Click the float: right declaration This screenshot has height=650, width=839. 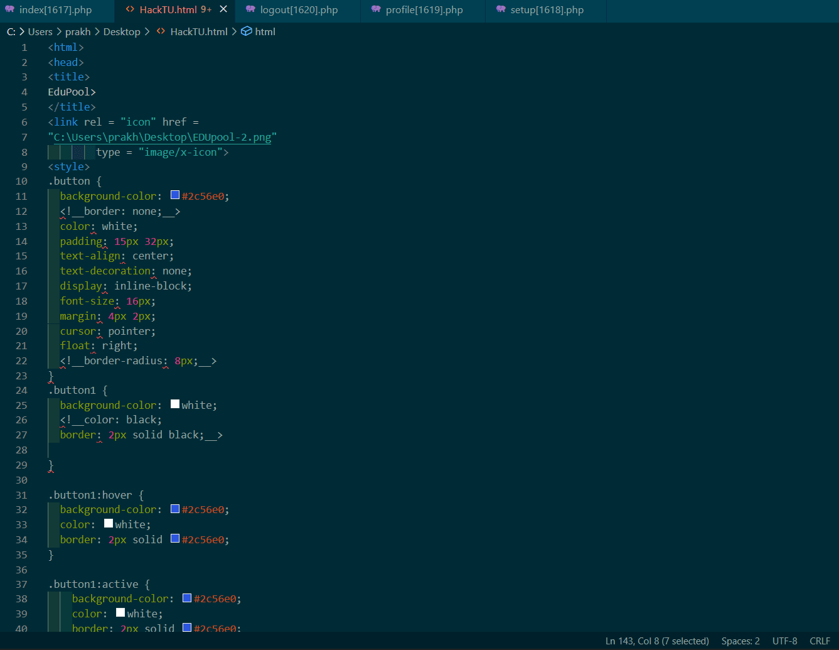coord(99,345)
